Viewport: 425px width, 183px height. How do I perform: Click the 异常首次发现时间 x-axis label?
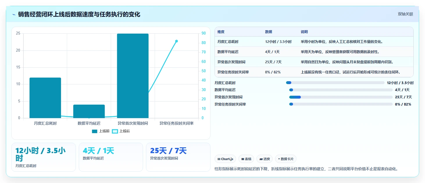[133, 124]
